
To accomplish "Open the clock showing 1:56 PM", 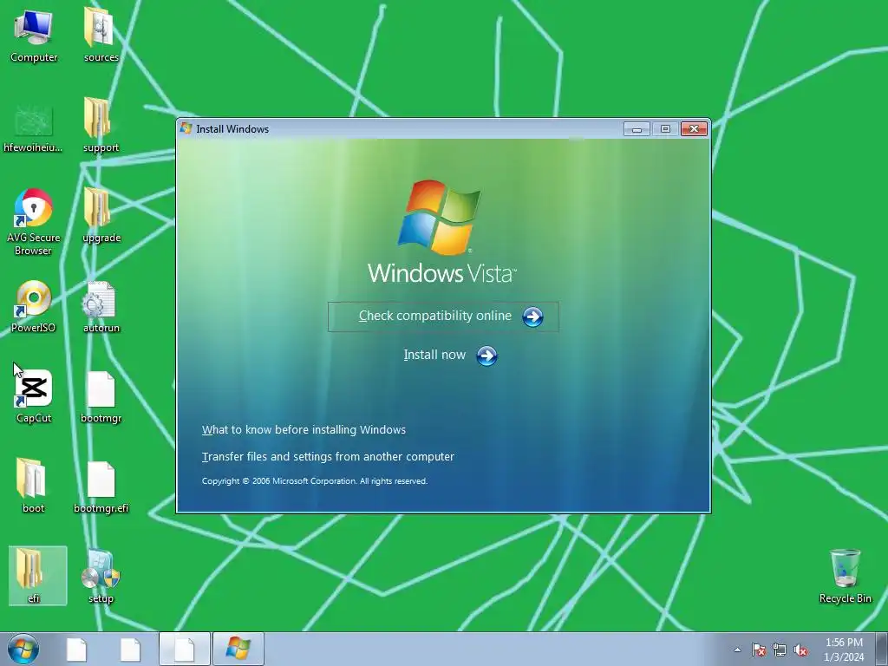I will coord(844,650).
